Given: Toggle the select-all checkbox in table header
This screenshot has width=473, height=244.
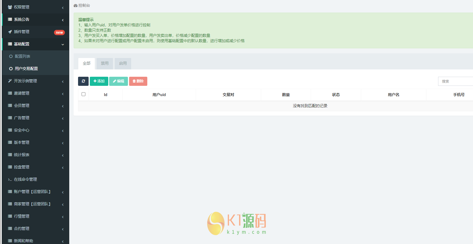Looking at the screenshot, I should 83,94.
